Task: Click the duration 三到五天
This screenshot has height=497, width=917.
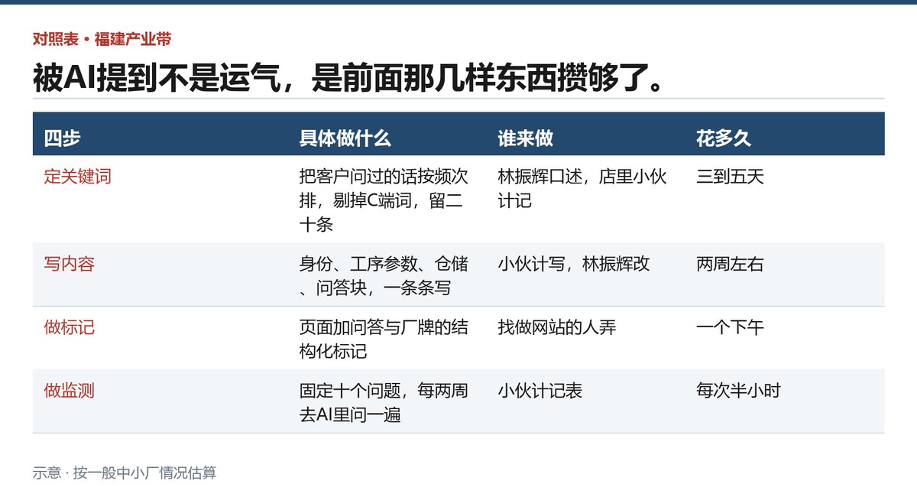Action: (730, 177)
